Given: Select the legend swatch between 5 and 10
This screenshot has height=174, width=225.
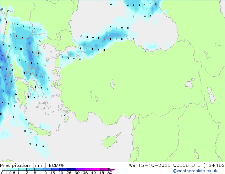Looking at the screenshot, I should point(39,169).
